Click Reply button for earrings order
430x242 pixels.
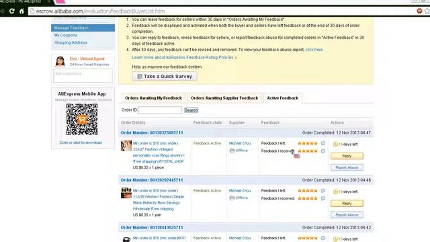[x=347, y=203]
